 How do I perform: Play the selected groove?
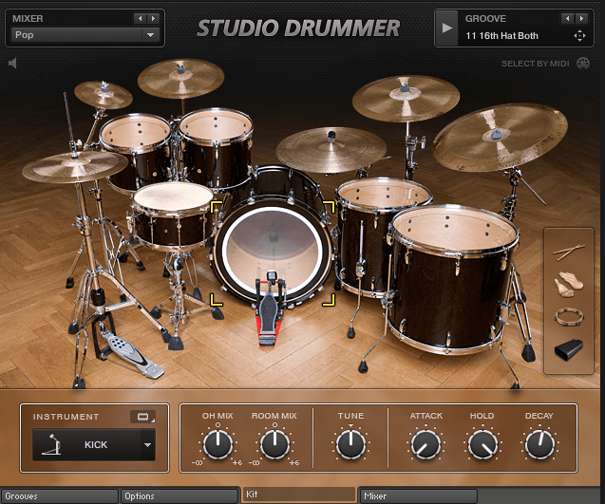pos(446,28)
